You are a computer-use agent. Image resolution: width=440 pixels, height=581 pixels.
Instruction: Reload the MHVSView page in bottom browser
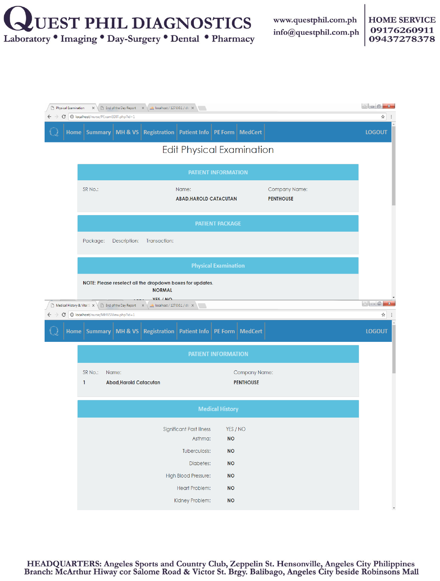[x=64, y=314]
